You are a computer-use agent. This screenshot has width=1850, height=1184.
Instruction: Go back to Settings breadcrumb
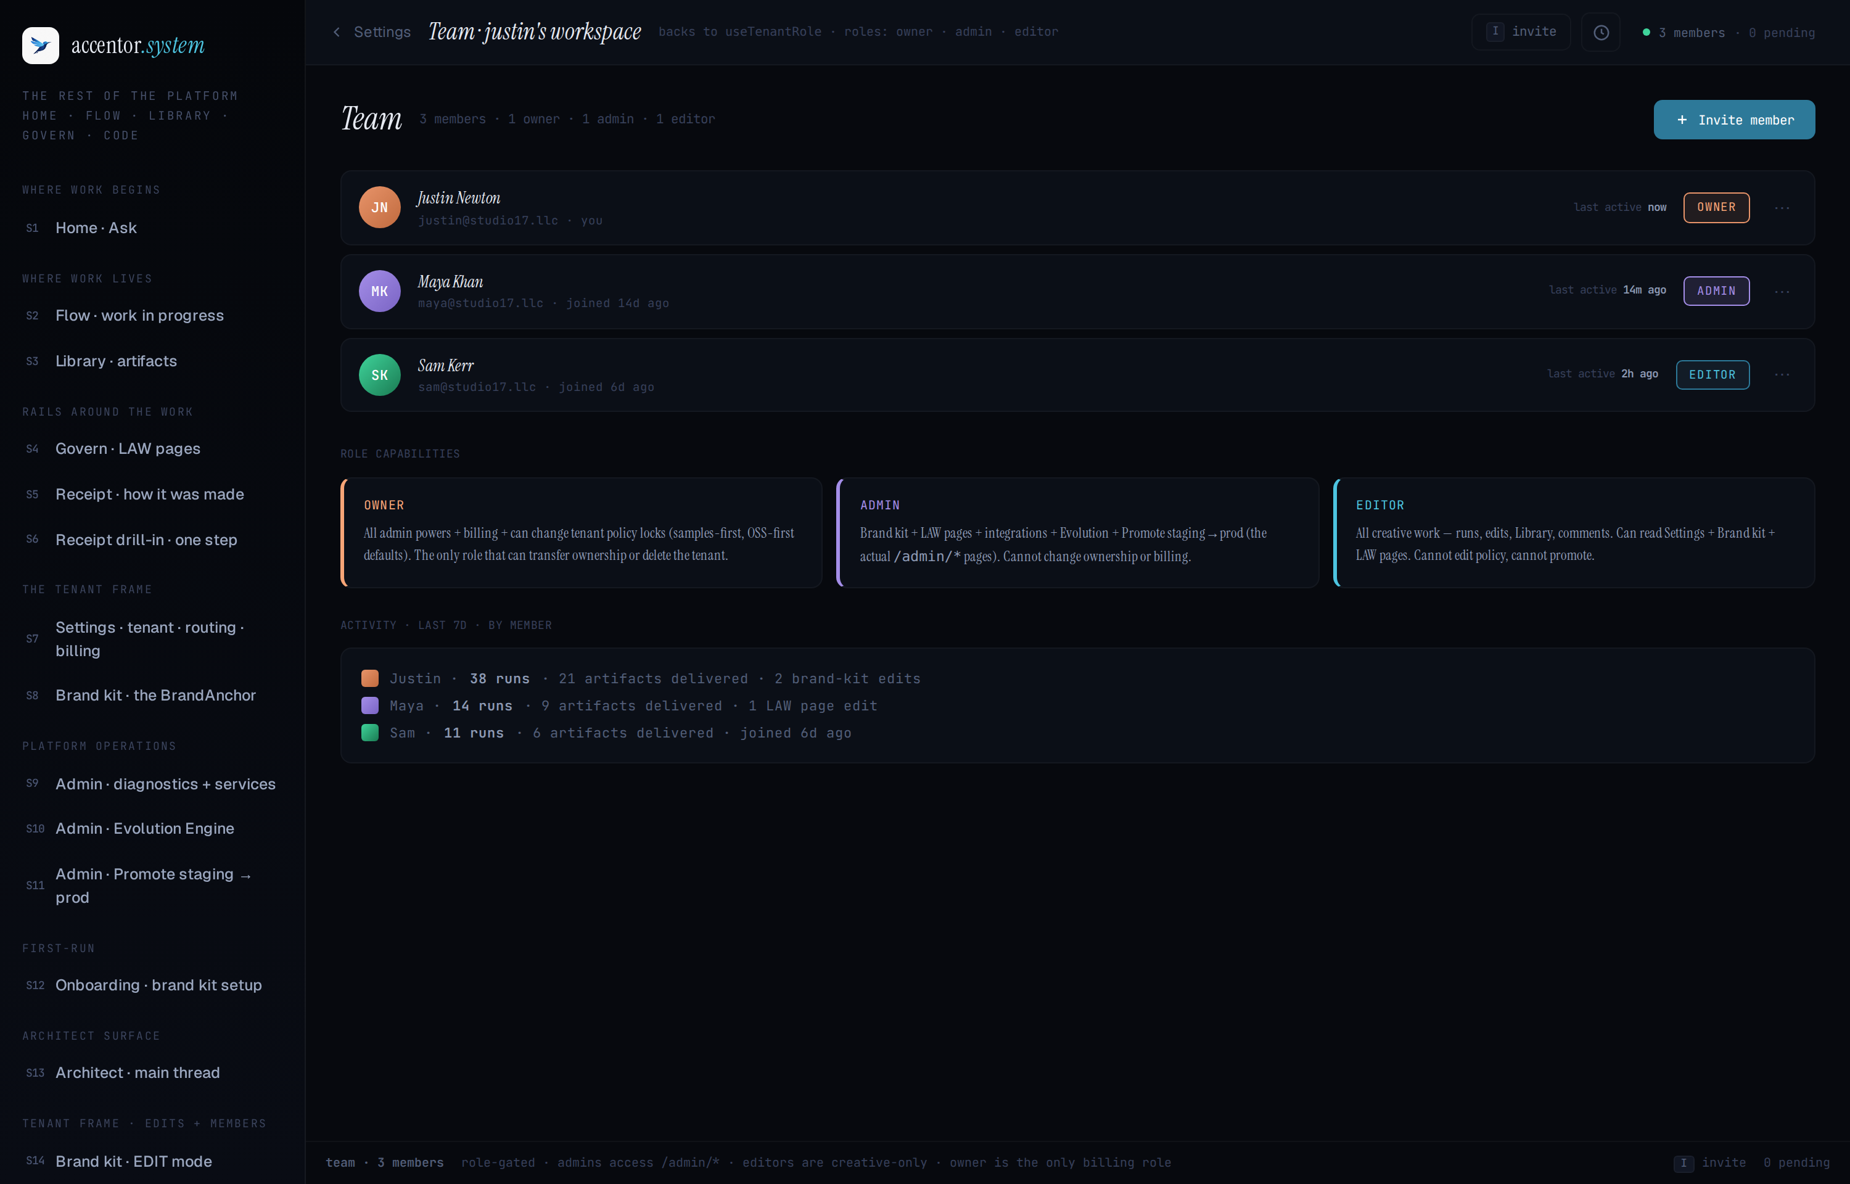[x=382, y=31]
